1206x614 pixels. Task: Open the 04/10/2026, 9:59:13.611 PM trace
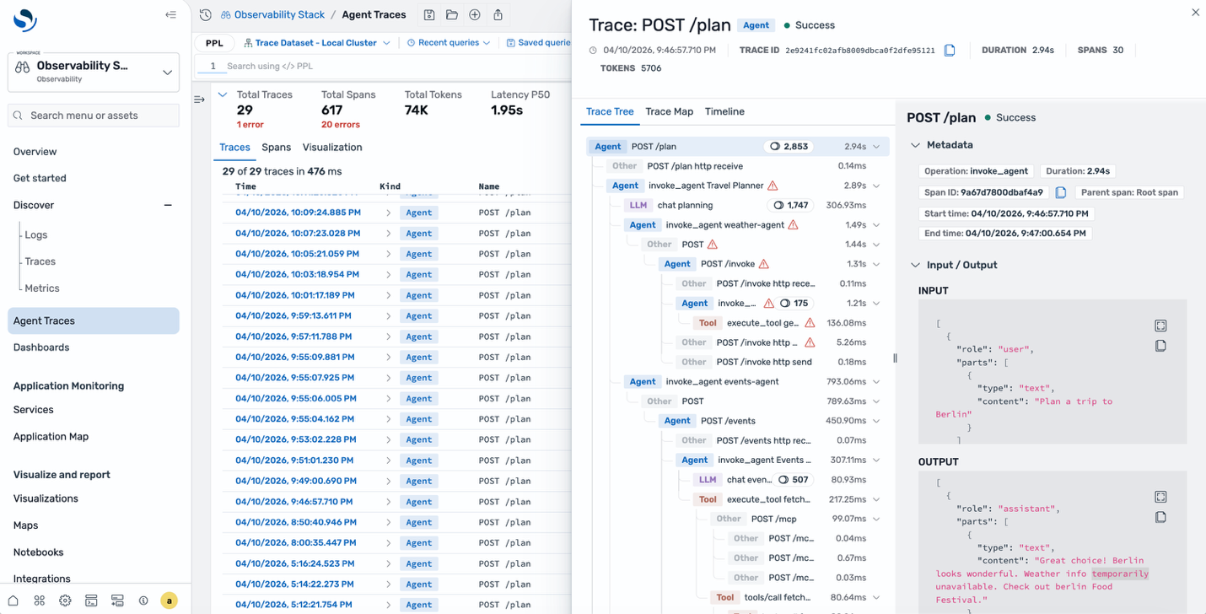tap(293, 316)
